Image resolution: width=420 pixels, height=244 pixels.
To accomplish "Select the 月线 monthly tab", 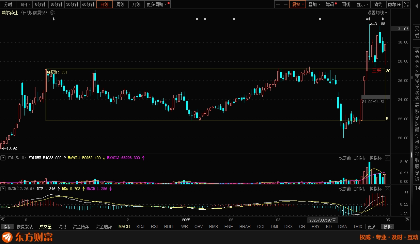I will pyautogui.click(x=137, y=4).
